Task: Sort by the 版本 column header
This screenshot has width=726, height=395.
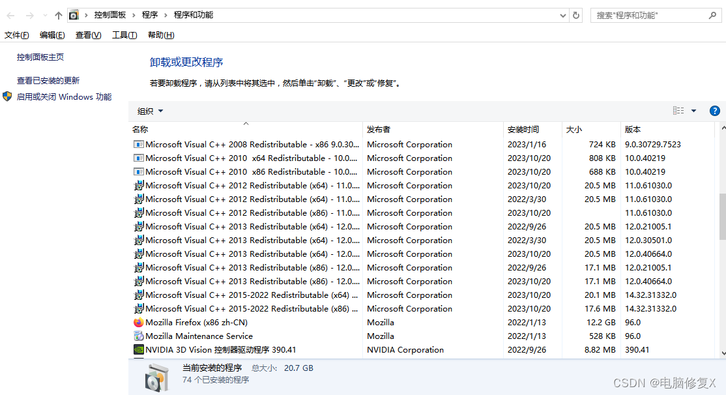Action: (667, 130)
